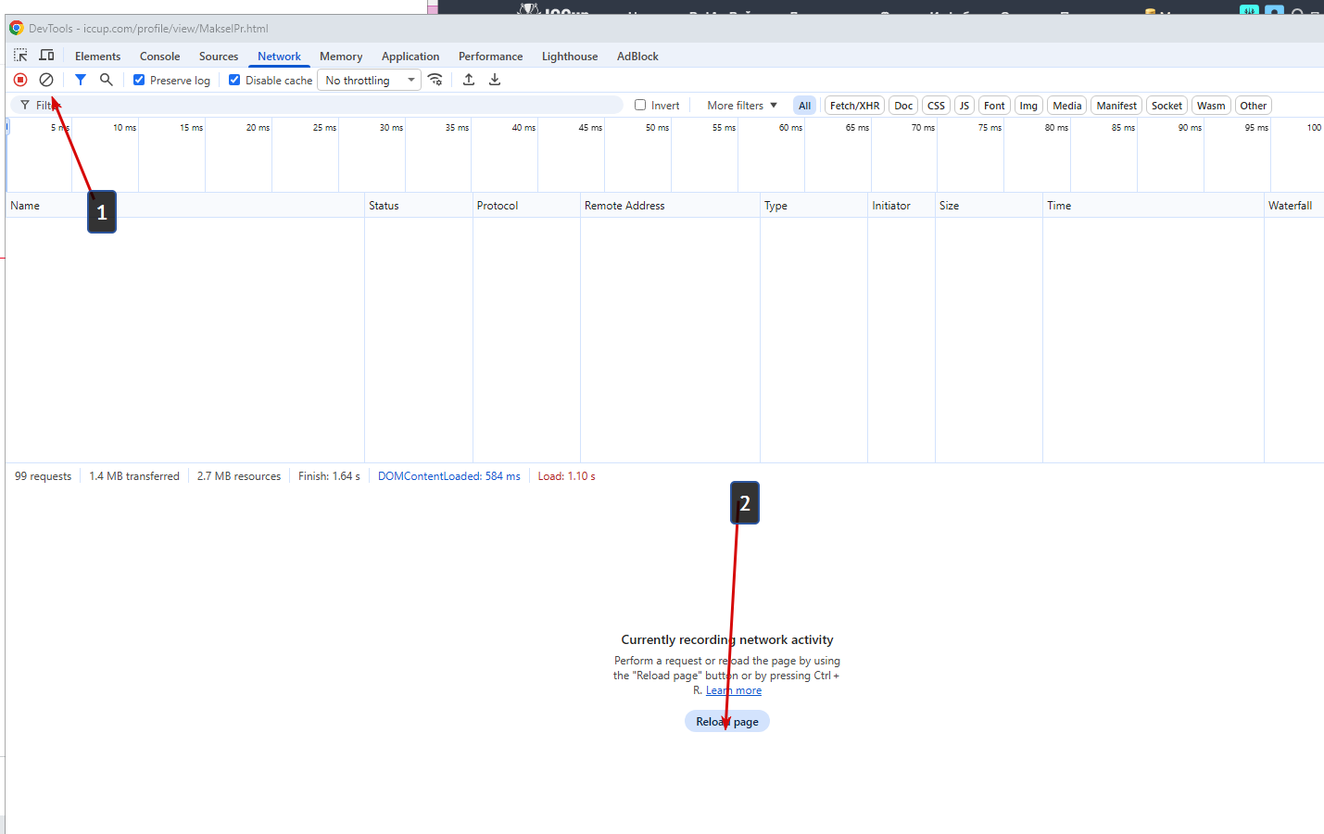Toggle Disable cache checkbox
This screenshot has width=1324, height=834.
pyautogui.click(x=234, y=80)
